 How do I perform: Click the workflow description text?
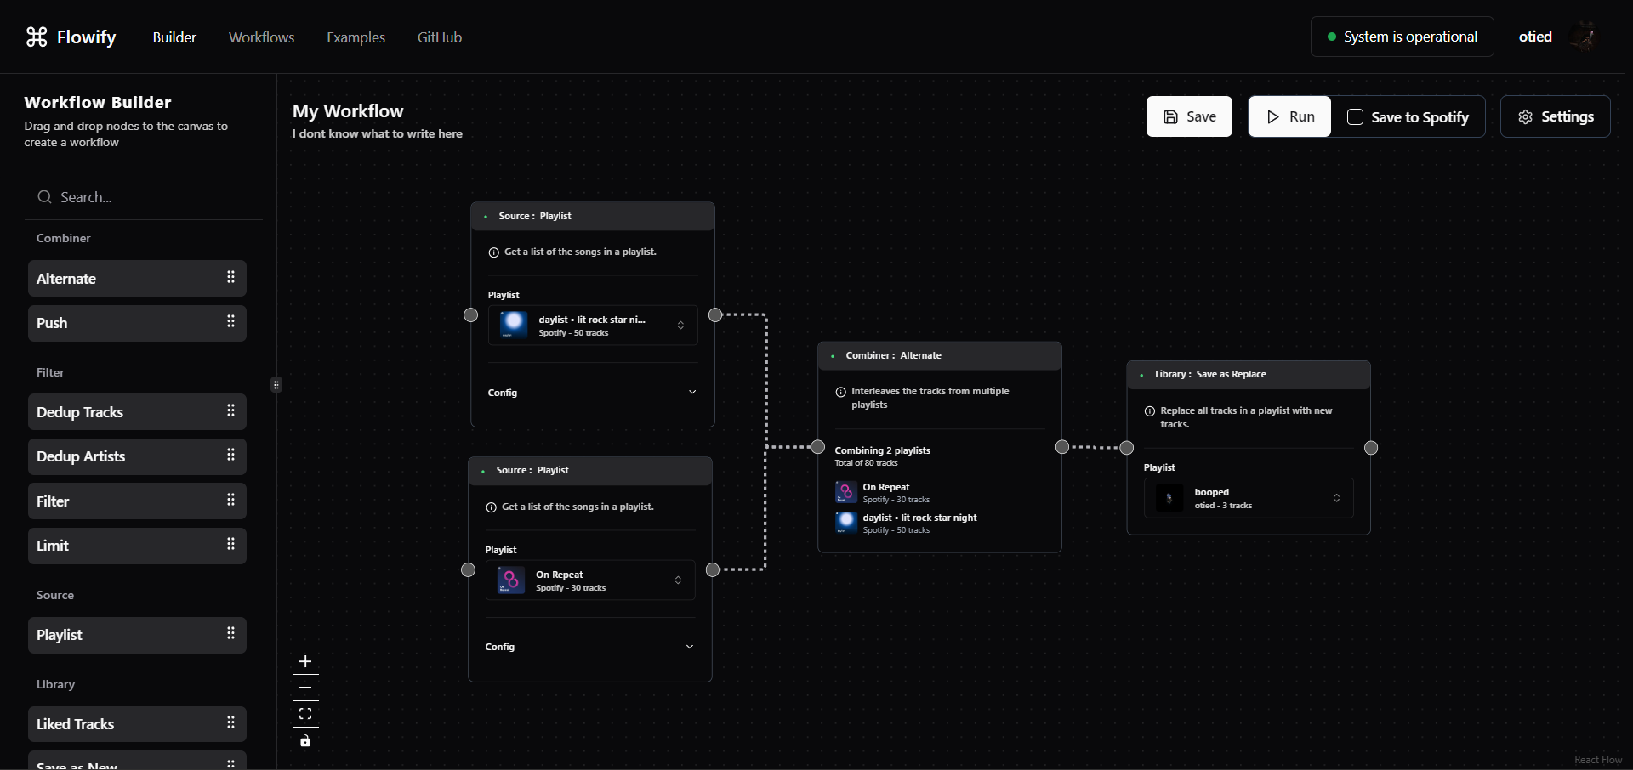[x=378, y=133]
